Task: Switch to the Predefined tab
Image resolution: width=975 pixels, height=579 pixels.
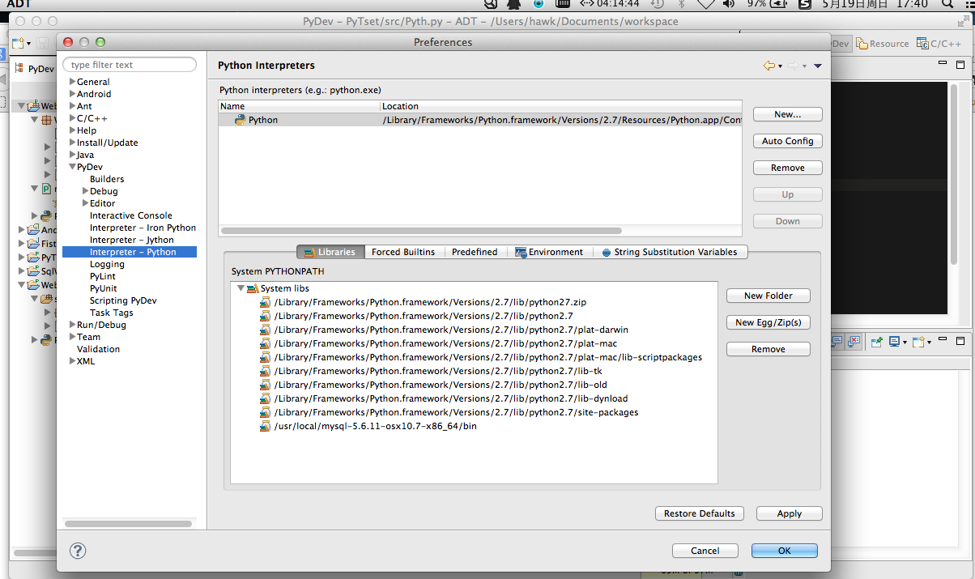Action: tap(475, 252)
